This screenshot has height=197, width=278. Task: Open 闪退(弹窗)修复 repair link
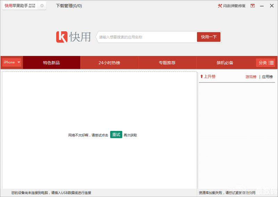(x=234, y=6)
